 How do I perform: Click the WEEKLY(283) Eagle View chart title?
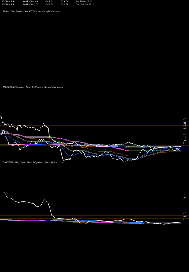pyautogui.click(x=33, y=87)
